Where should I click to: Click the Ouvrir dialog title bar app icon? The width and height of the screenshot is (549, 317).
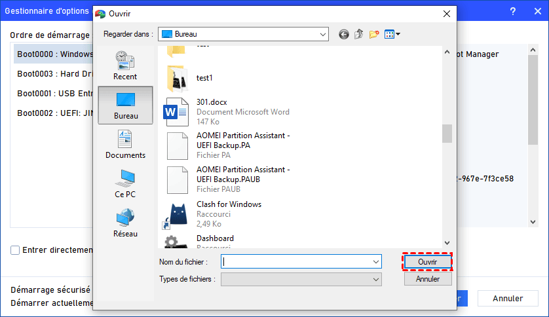click(100, 14)
